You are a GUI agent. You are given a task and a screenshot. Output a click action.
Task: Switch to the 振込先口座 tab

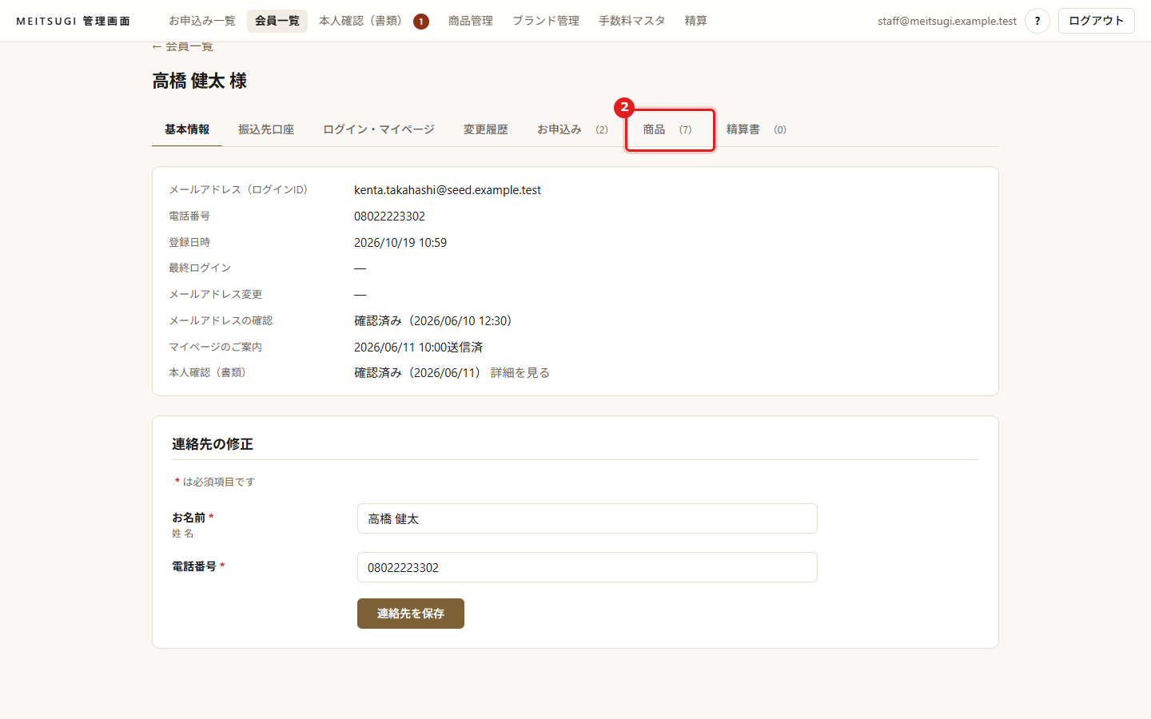(x=266, y=129)
